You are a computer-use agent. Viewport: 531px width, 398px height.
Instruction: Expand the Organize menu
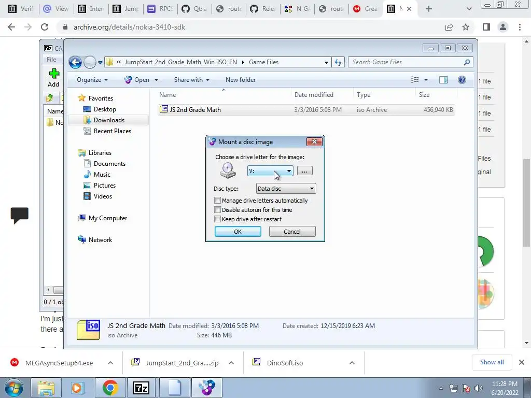(92, 80)
